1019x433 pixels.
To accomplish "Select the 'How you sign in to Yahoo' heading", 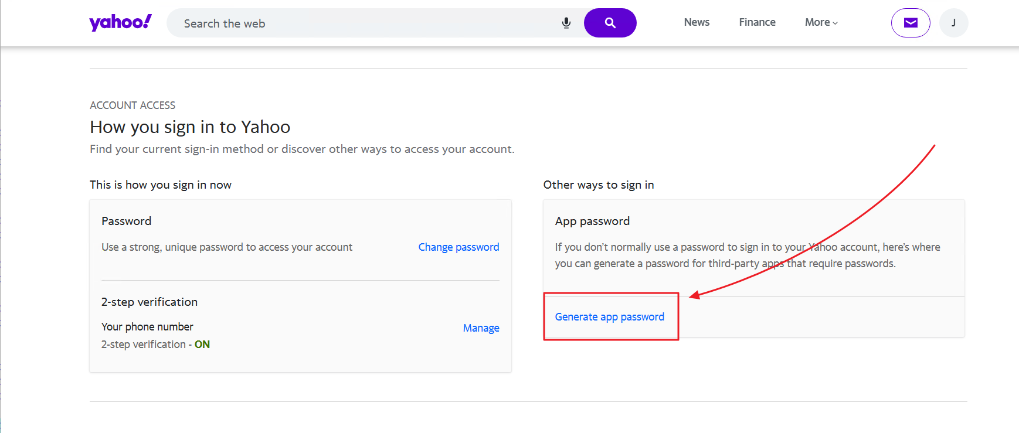I will [190, 127].
